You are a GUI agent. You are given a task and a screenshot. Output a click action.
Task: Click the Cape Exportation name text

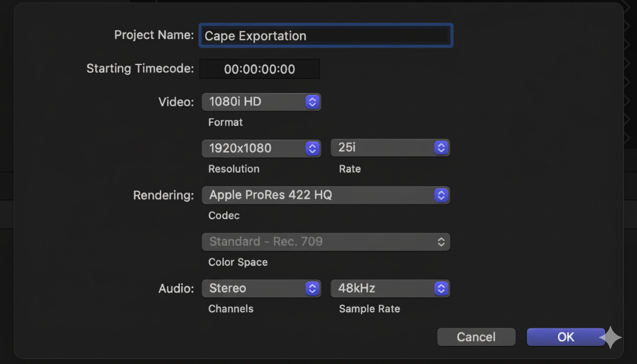255,36
